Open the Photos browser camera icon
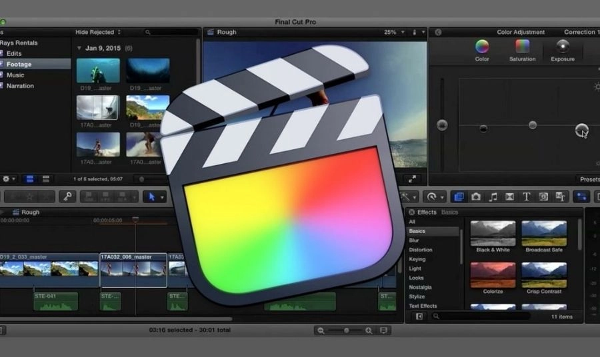The width and height of the screenshot is (600, 357). [475, 196]
